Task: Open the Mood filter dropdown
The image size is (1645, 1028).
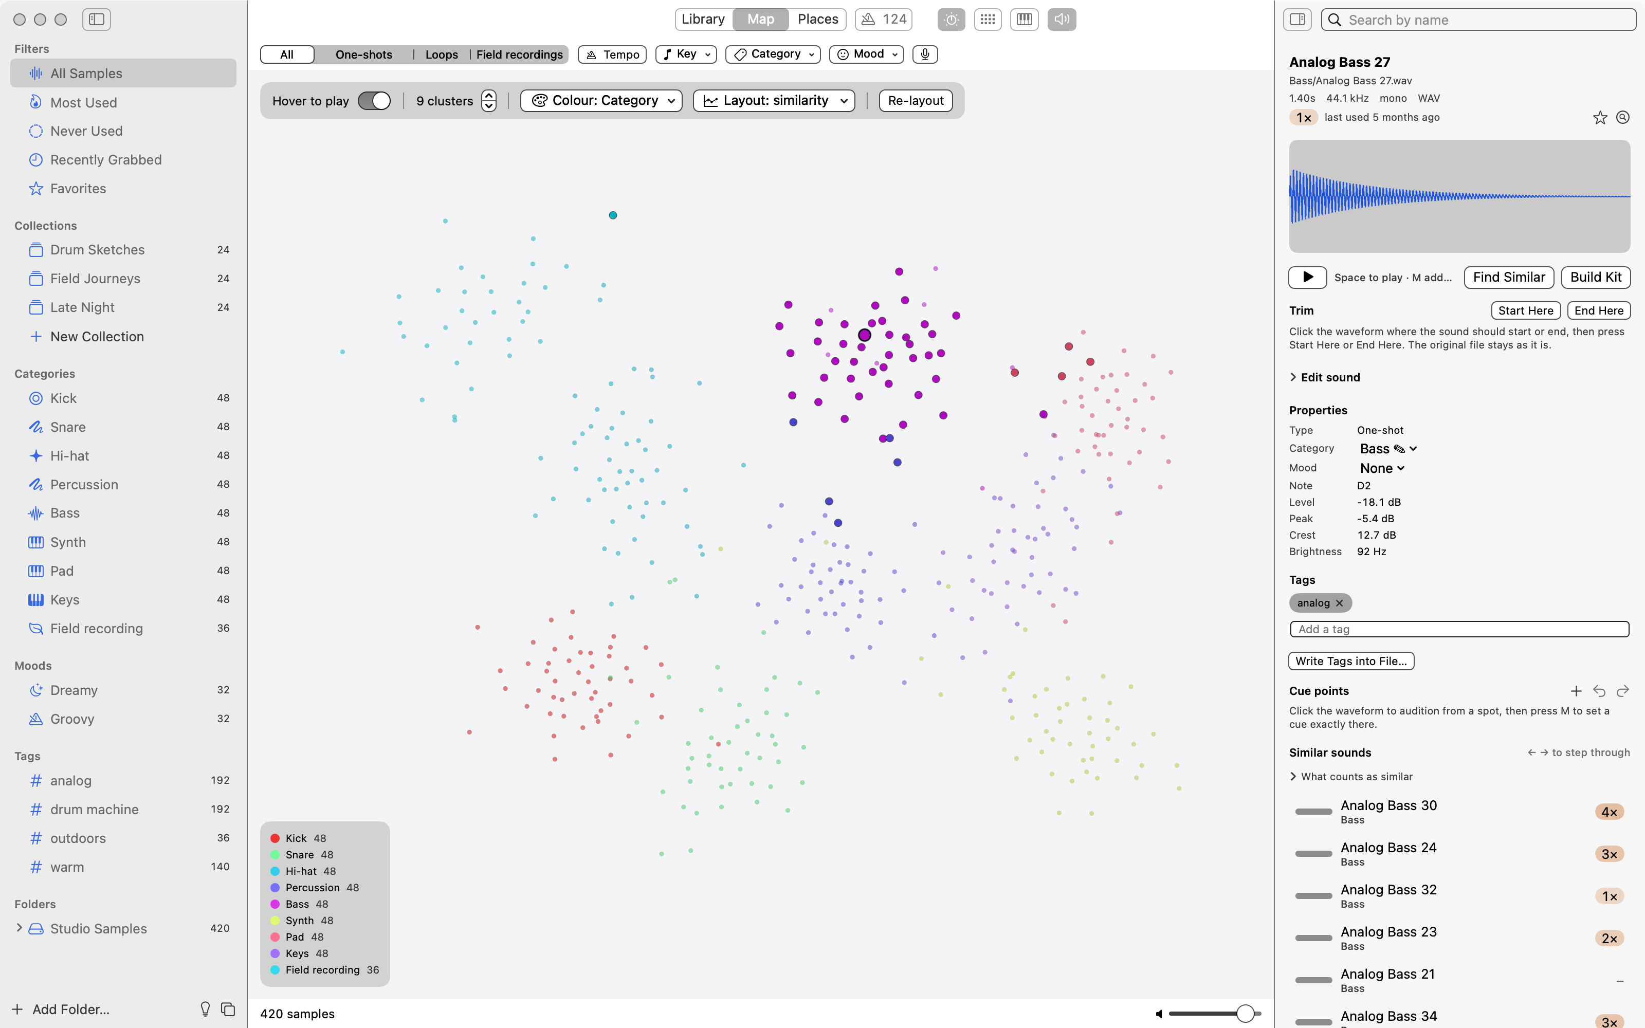Action: pos(867,54)
